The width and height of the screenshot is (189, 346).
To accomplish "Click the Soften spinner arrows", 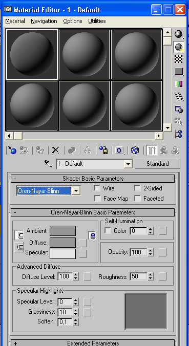I will click(x=75, y=322).
